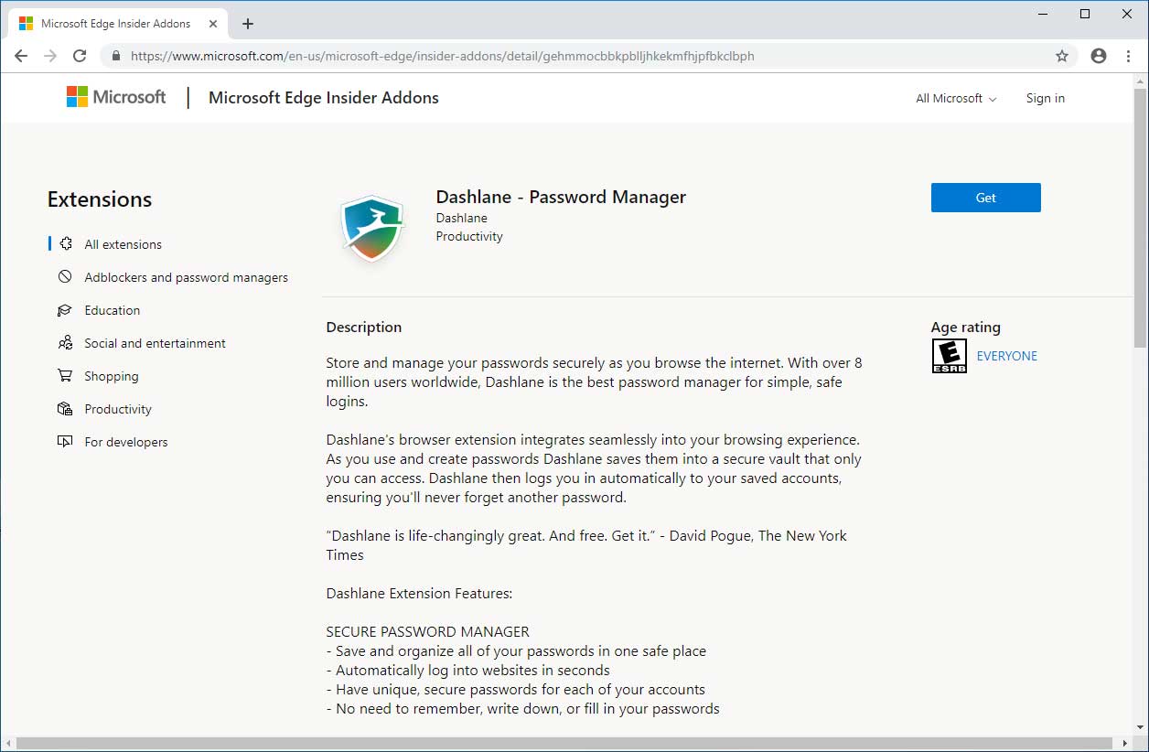Screen dimensions: 1149x752
Task: Bookmark this page with star icon
Action: click(x=1062, y=56)
